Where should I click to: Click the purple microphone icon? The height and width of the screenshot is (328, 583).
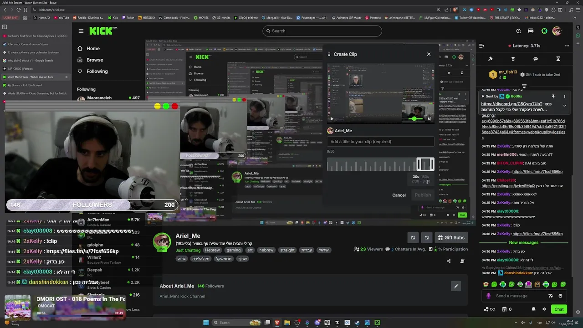489,296
